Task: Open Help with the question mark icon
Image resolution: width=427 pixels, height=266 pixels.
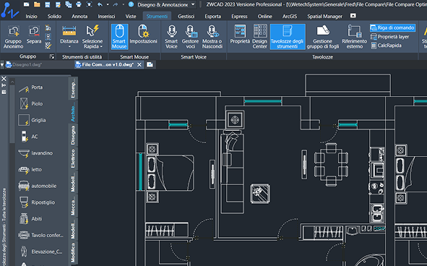Action: [x=131, y=4]
